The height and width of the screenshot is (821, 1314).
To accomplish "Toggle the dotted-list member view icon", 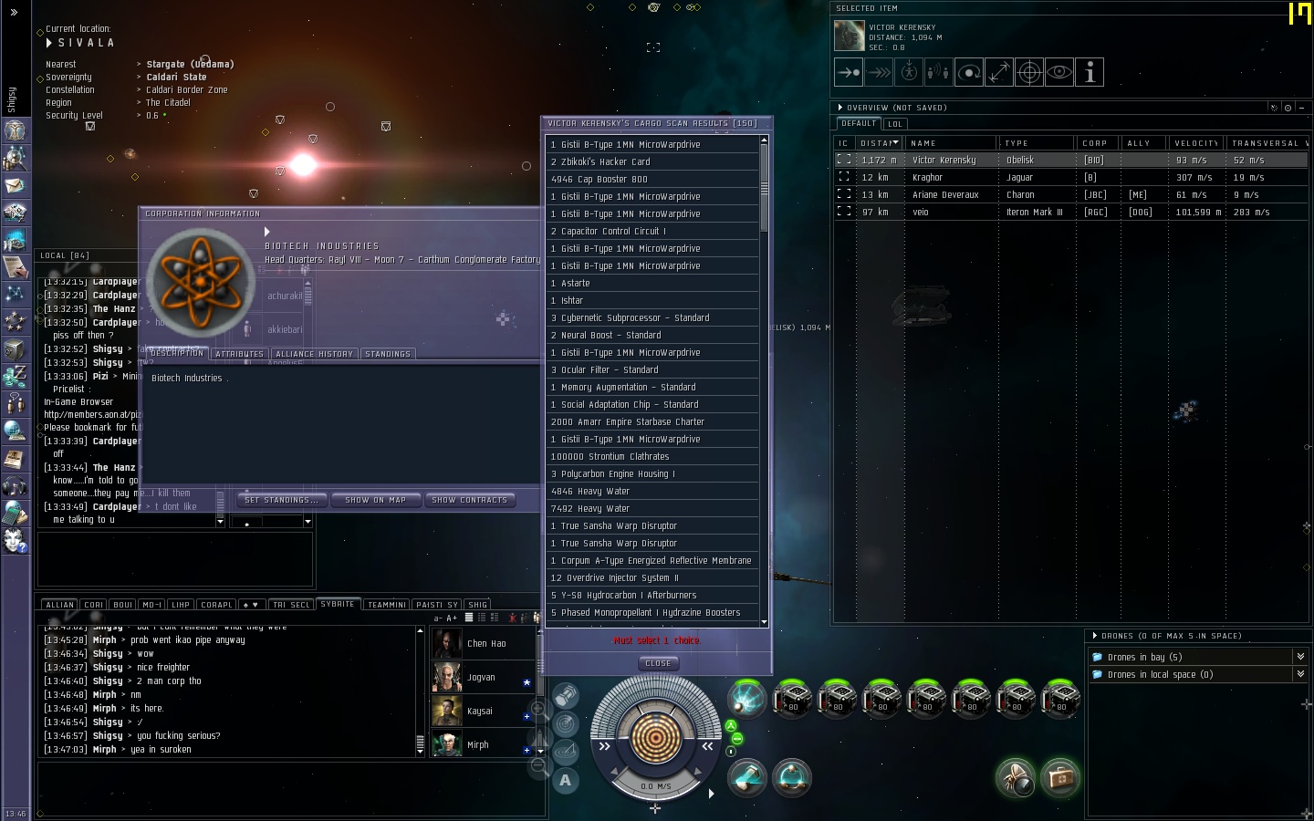I will [x=482, y=618].
